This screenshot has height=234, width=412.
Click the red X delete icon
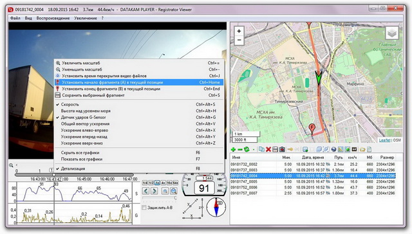pos(268,150)
